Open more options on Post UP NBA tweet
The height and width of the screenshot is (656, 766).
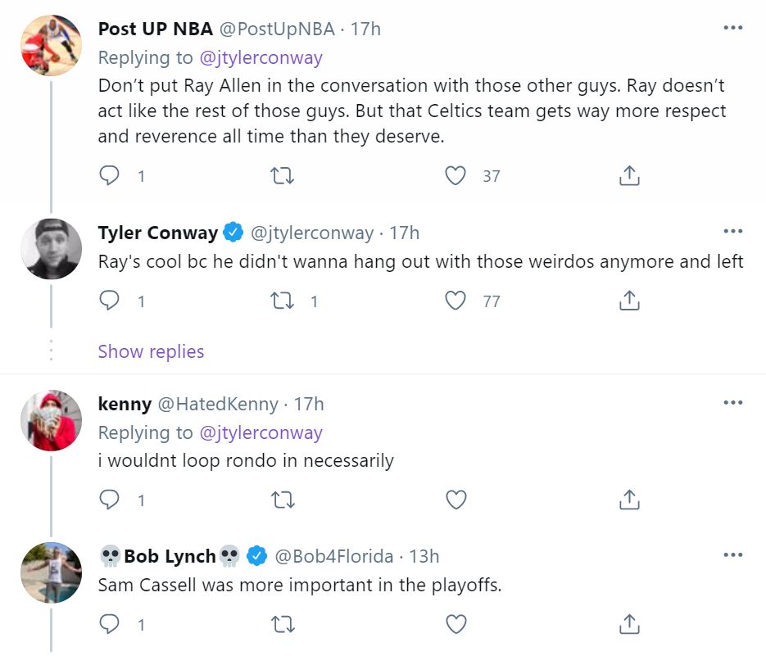point(732,29)
